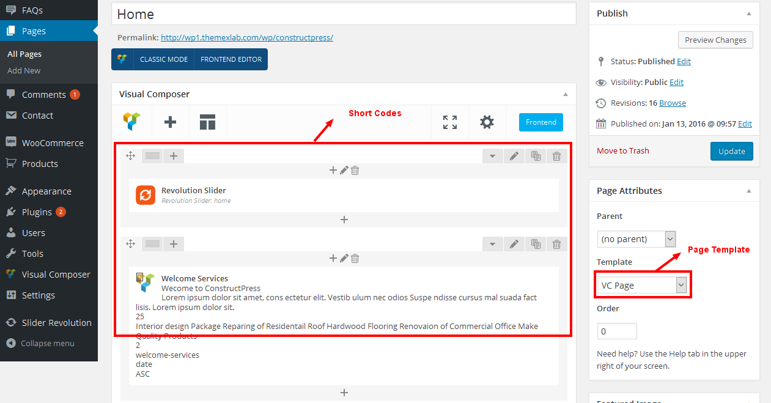The width and height of the screenshot is (771, 403).
Task: Open the Templates layout icon
Action: (207, 122)
